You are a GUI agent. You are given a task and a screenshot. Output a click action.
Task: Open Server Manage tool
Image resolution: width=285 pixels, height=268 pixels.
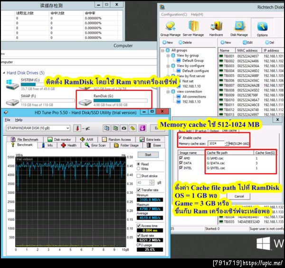(193, 29)
